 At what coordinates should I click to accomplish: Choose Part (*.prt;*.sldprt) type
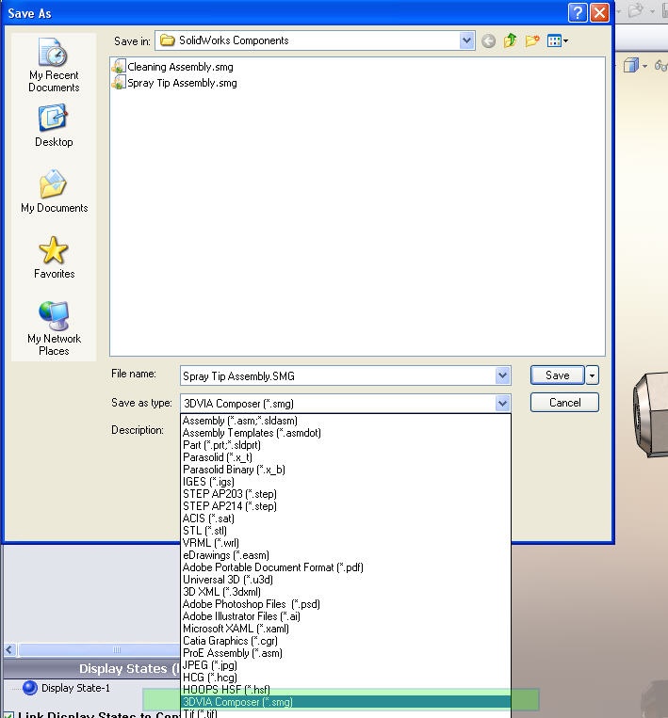coord(345,445)
